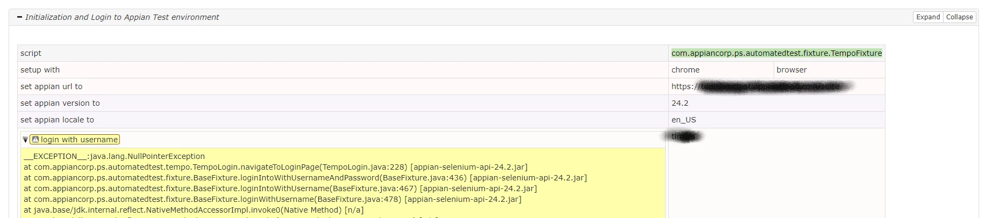Click the TempoFixture class name cell

(776, 53)
